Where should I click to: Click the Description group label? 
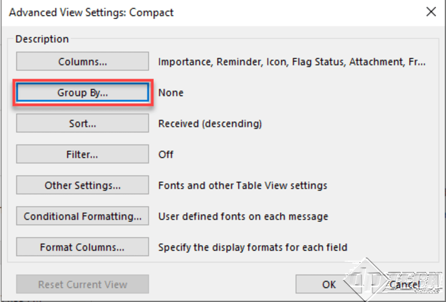pos(42,39)
